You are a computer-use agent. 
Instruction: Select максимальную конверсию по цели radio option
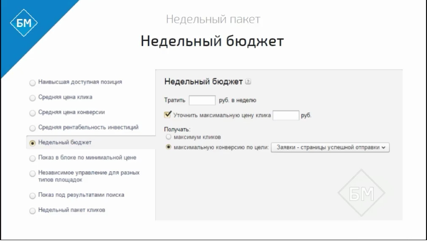pyautogui.click(x=169, y=147)
